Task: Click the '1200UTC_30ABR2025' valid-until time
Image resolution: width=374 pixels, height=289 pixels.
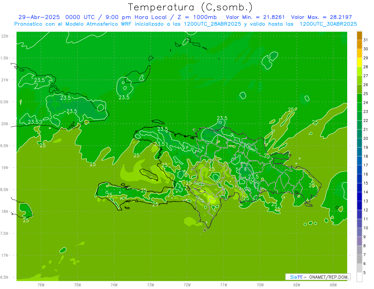Action: (x=328, y=24)
